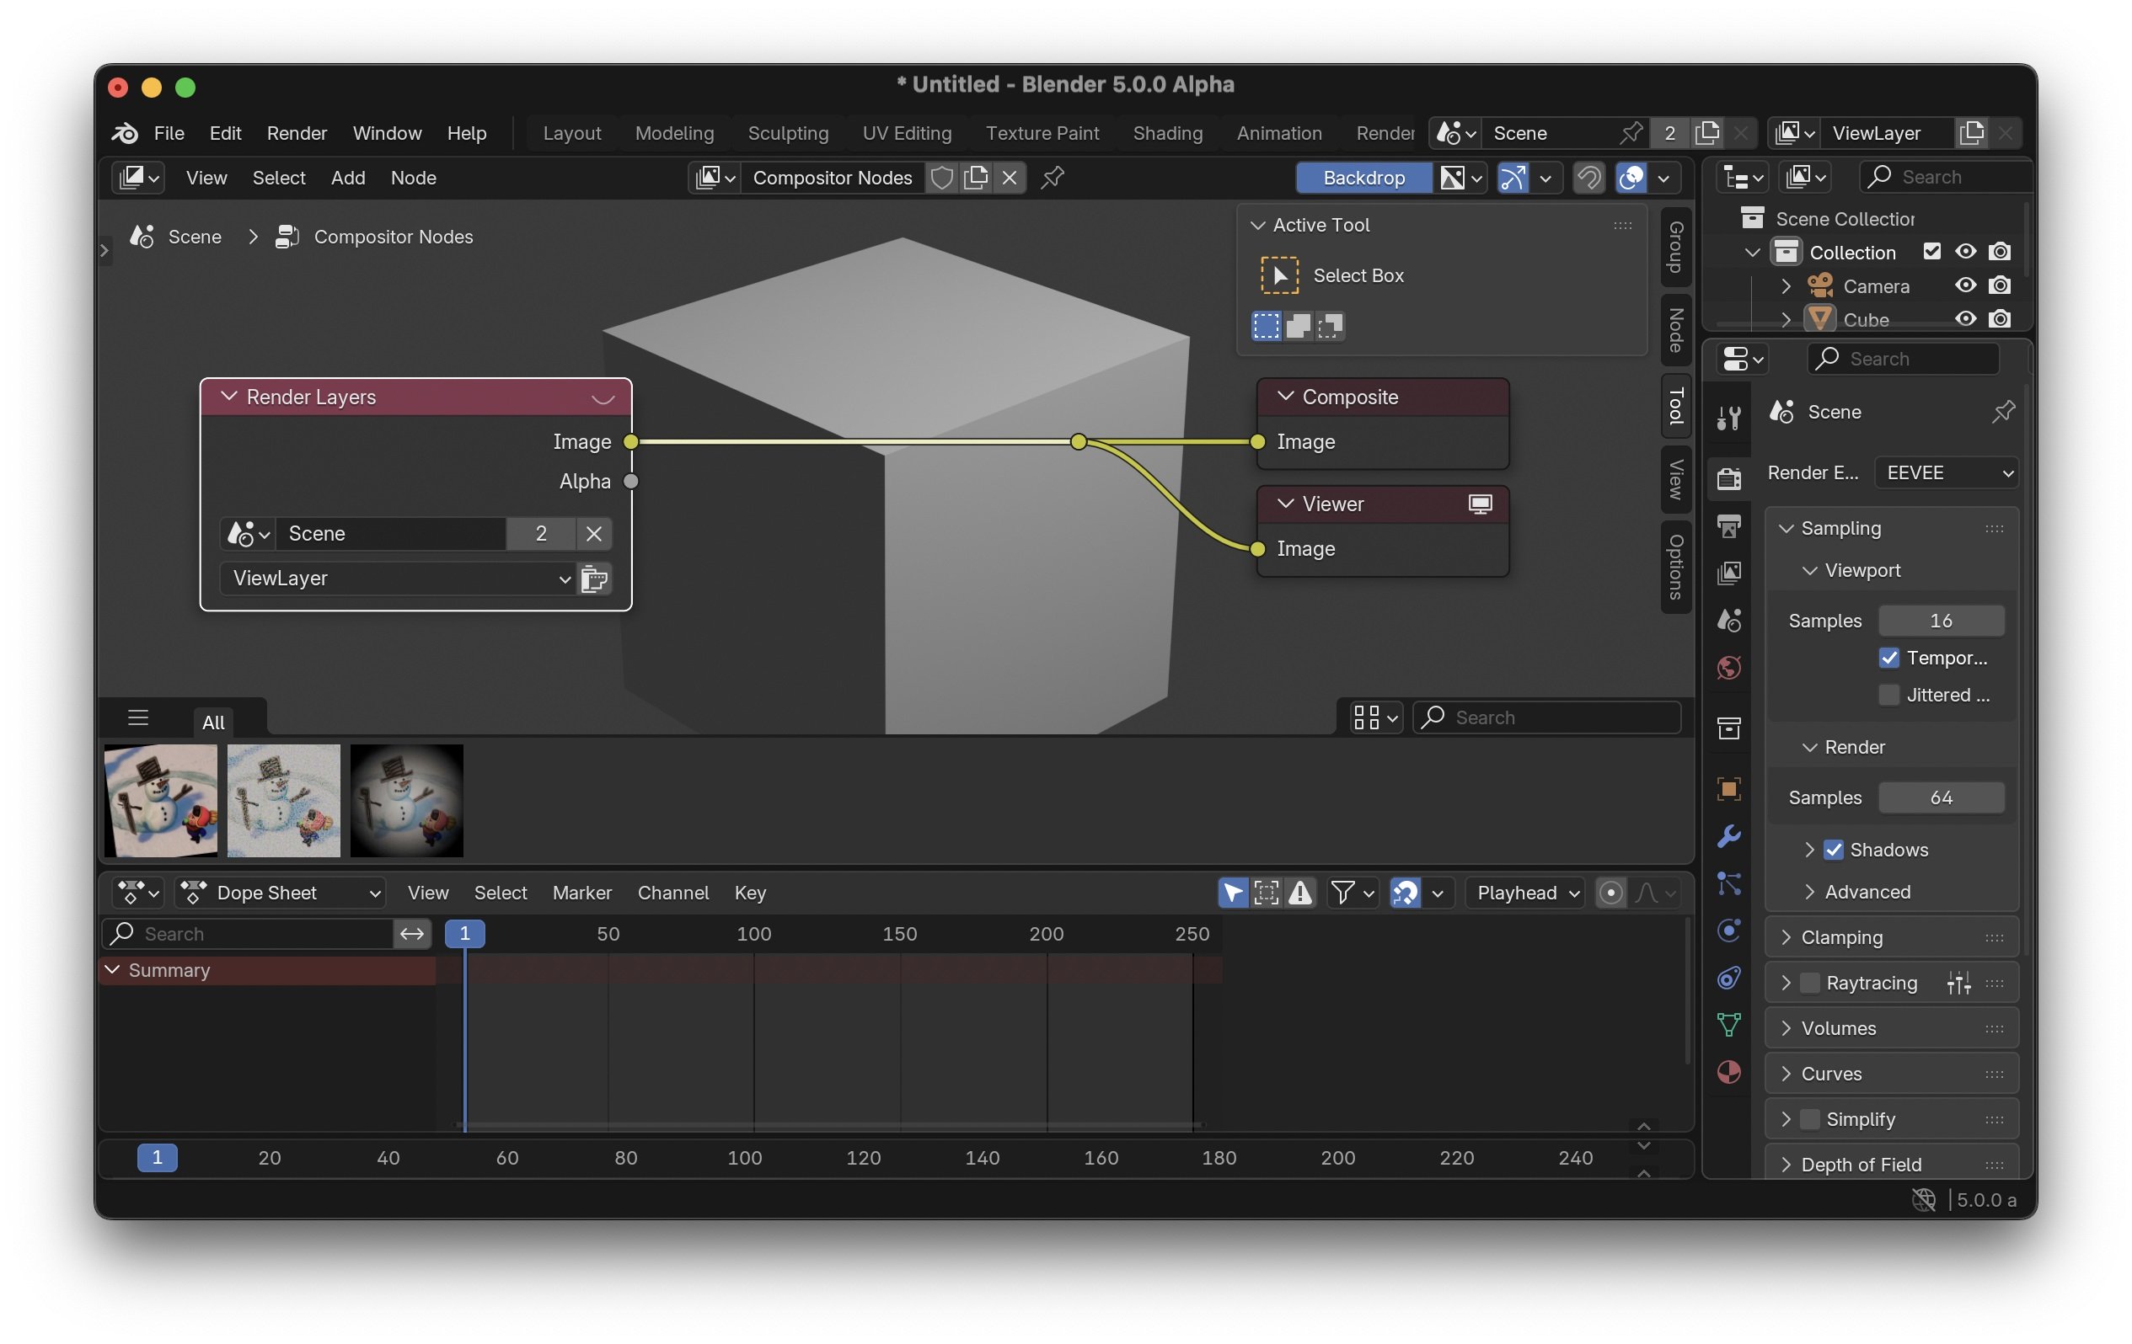Pin the Compositor Nodes tree
Viewport: 2132px width, 1344px height.
click(1052, 178)
